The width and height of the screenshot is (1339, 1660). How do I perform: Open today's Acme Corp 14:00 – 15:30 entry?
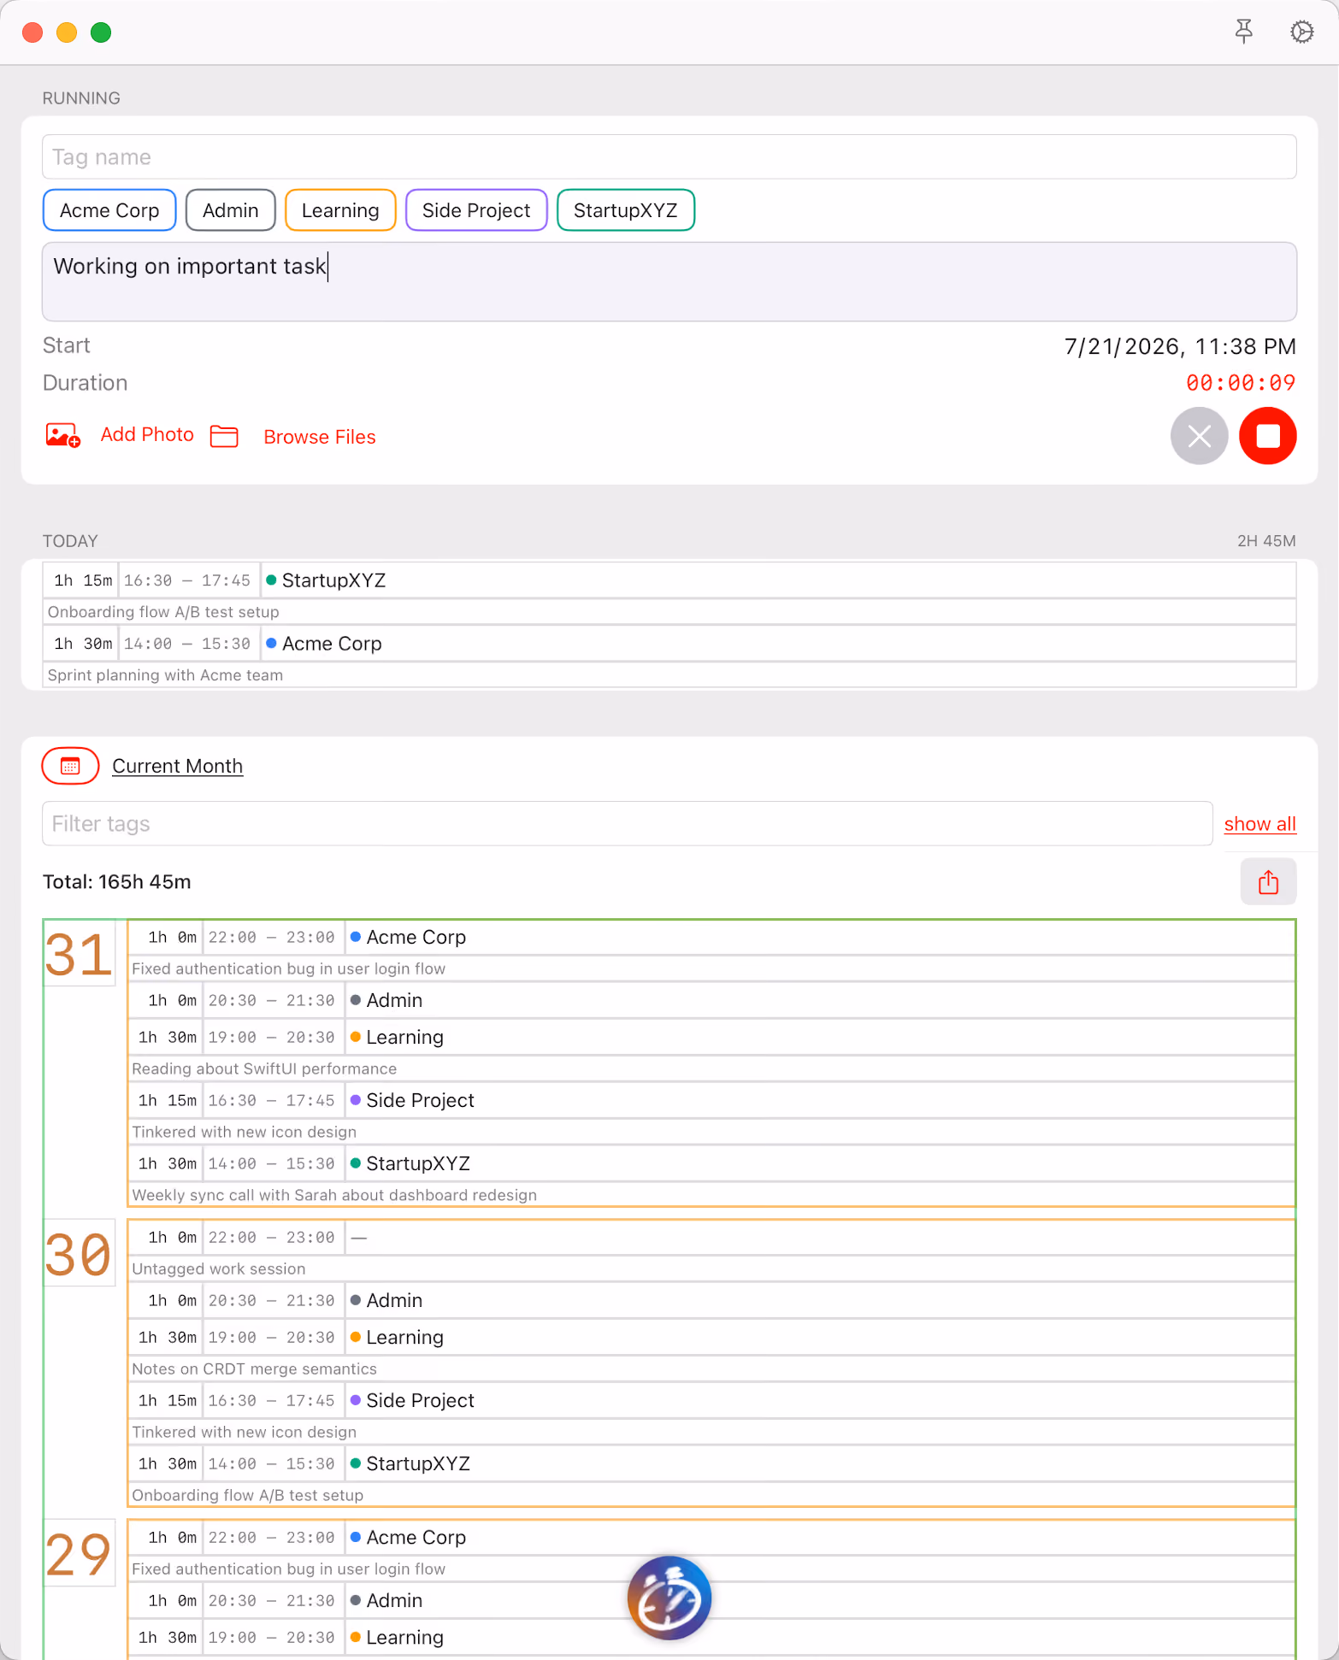669,644
